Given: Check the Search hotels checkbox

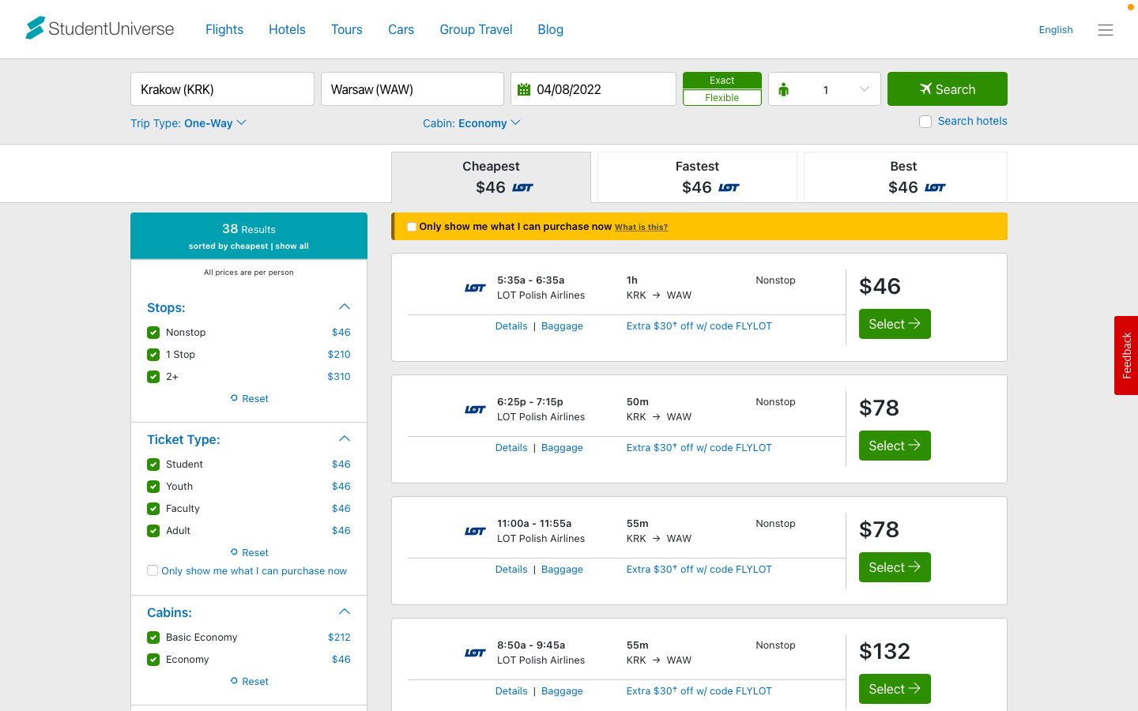Looking at the screenshot, I should (x=925, y=122).
